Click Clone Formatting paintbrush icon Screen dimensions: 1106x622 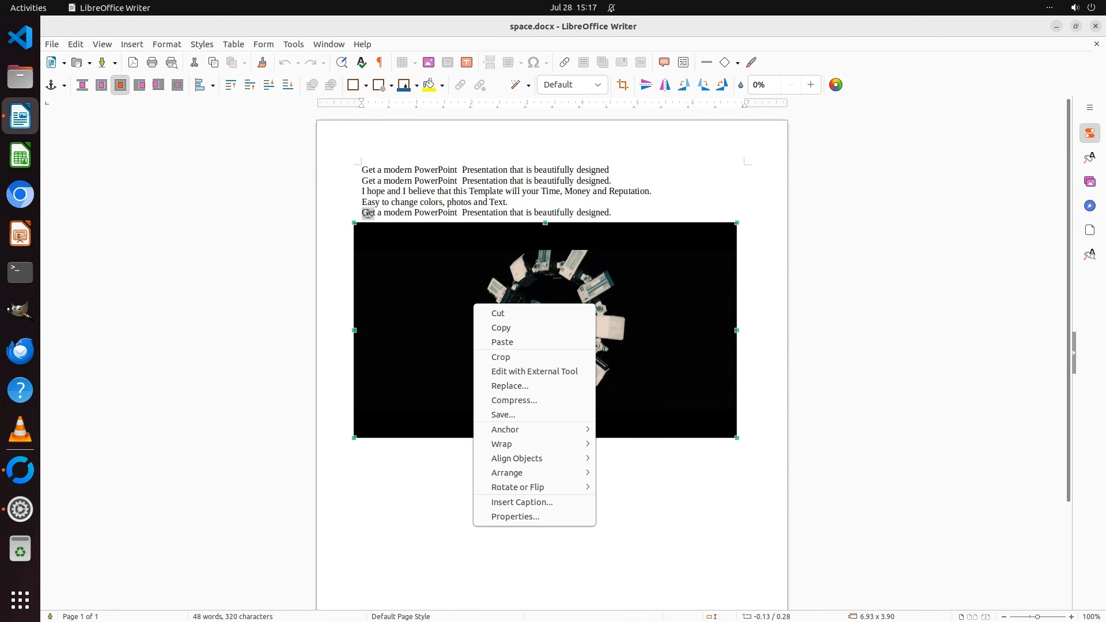[x=262, y=63]
